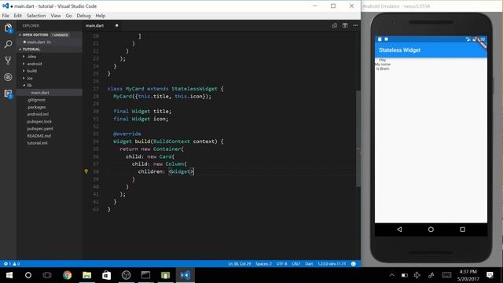Click the Windows Start button
Viewport: 503px width, 283px height.
click(x=9, y=275)
